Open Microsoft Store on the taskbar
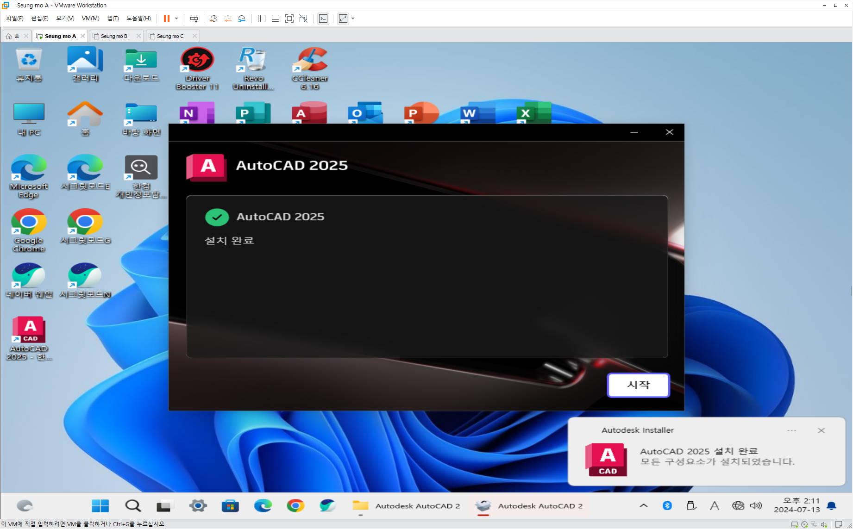 230,506
